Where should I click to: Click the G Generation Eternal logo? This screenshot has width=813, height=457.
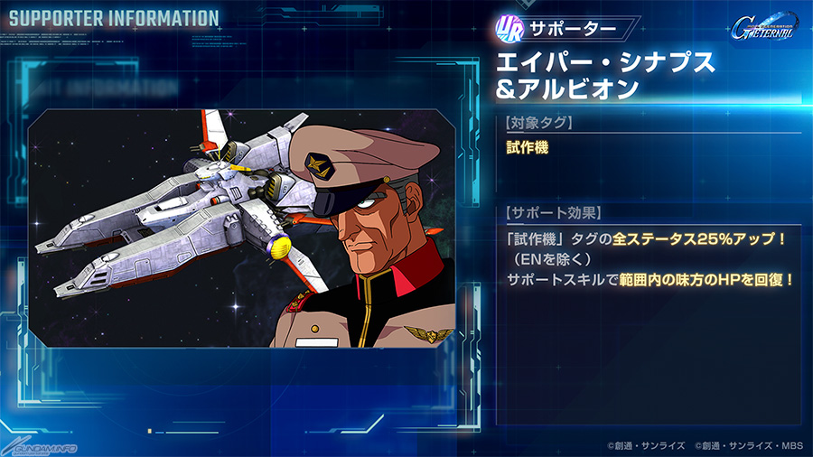pos(764,26)
